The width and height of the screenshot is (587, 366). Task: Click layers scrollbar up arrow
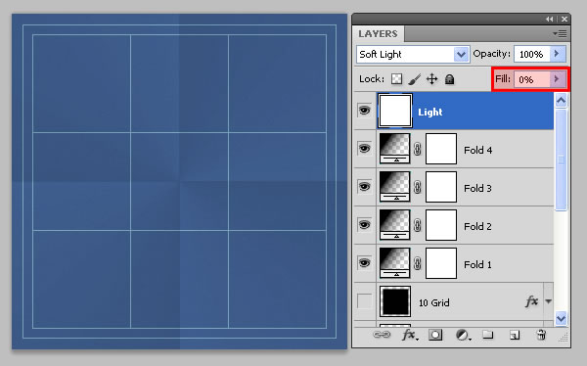click(561, 101)
